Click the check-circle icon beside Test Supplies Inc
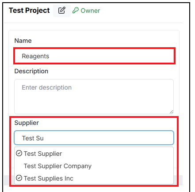This screenshot has height=192, width=195. tap(19, 178)
